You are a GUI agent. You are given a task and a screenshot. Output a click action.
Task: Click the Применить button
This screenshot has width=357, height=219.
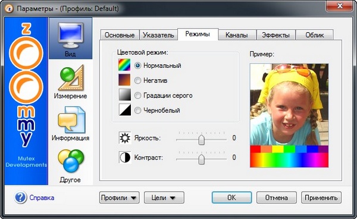click(x=321, y=198)
